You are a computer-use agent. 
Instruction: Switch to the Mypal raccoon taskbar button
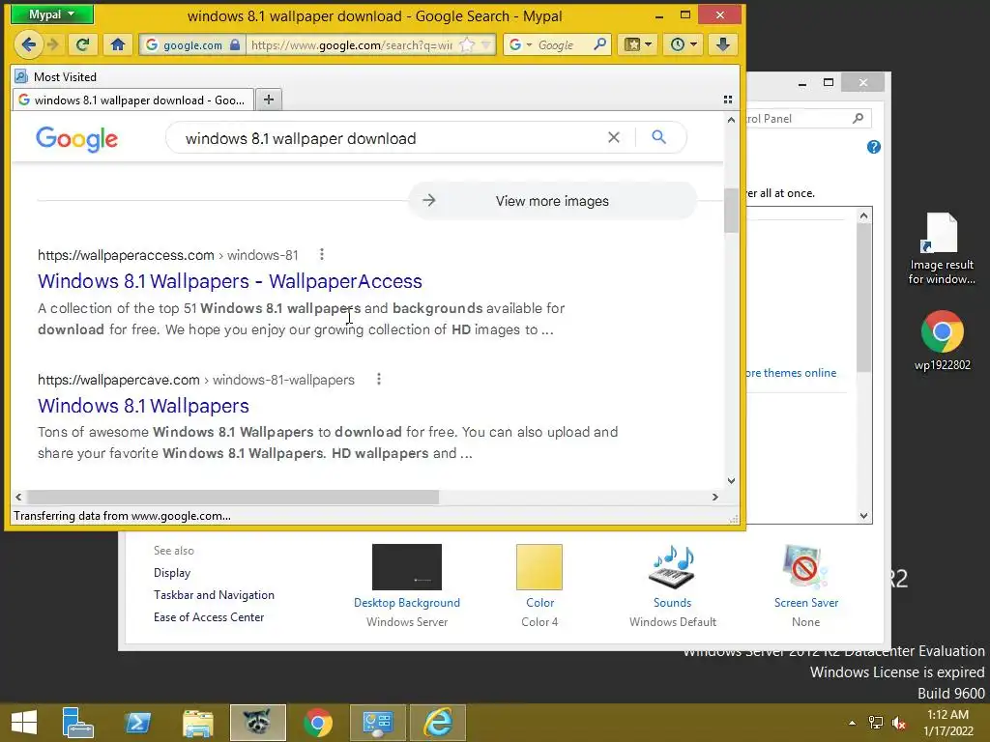pos(257,723)
